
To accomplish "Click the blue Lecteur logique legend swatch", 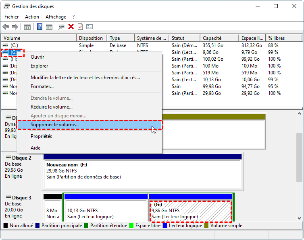I will 165,226.
